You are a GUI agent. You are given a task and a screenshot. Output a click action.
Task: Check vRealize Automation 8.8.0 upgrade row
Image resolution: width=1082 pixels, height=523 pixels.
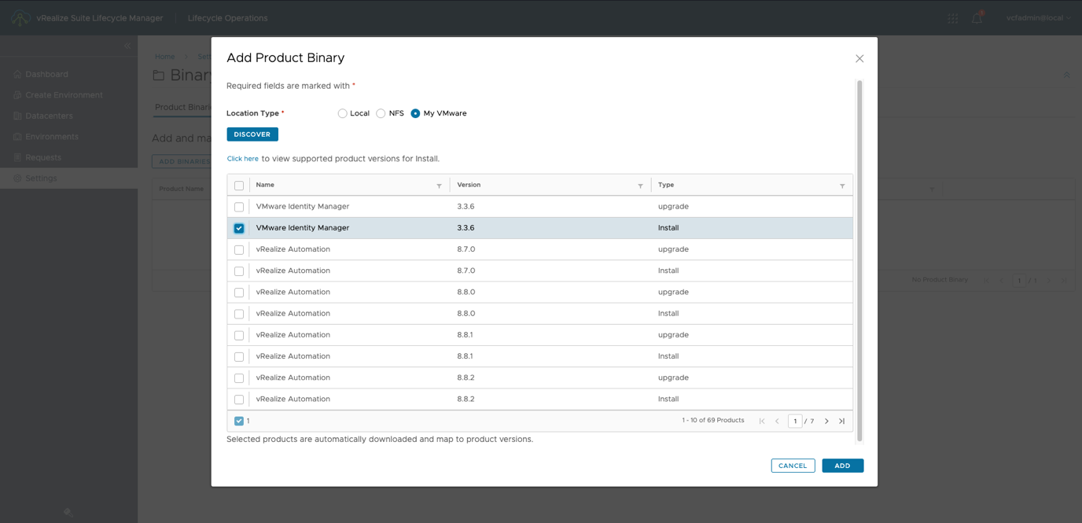tap(239, 293)
